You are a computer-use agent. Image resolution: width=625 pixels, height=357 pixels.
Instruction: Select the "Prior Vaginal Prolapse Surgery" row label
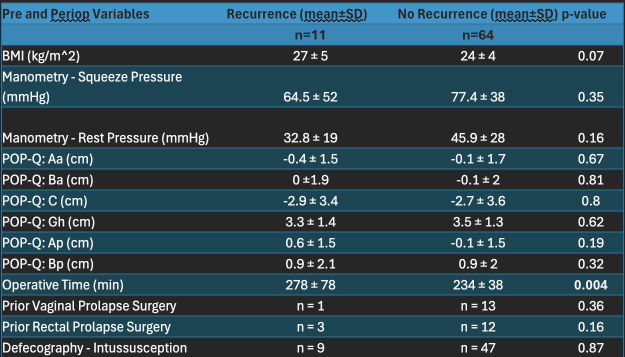click(x=89, y=306)
